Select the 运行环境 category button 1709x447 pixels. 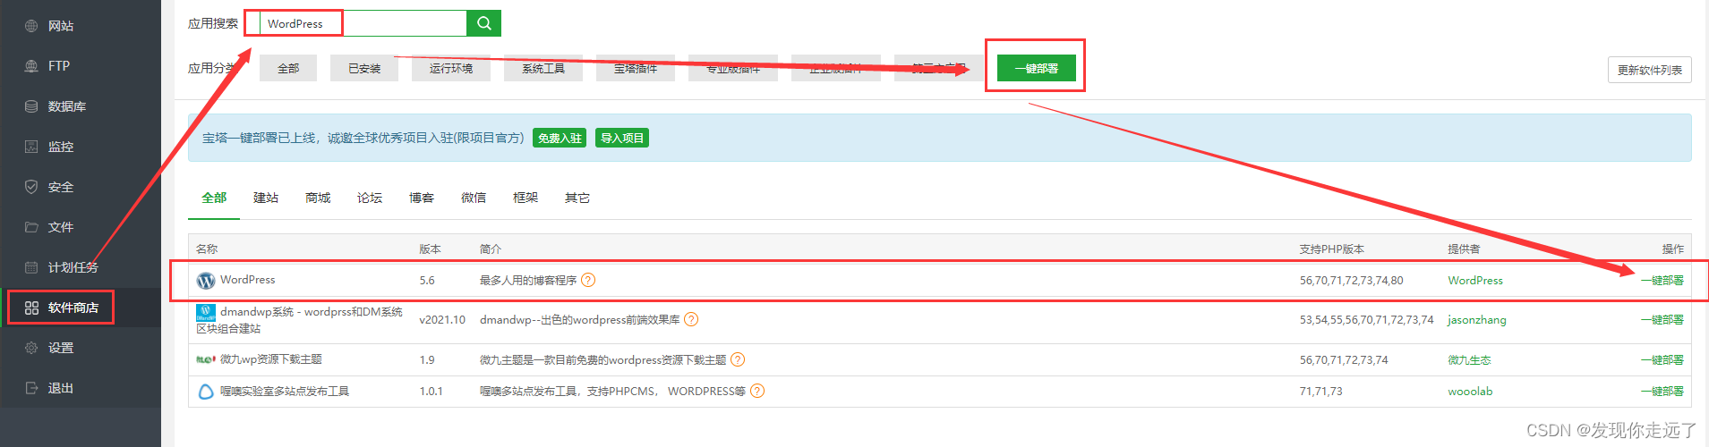point(451,68)
